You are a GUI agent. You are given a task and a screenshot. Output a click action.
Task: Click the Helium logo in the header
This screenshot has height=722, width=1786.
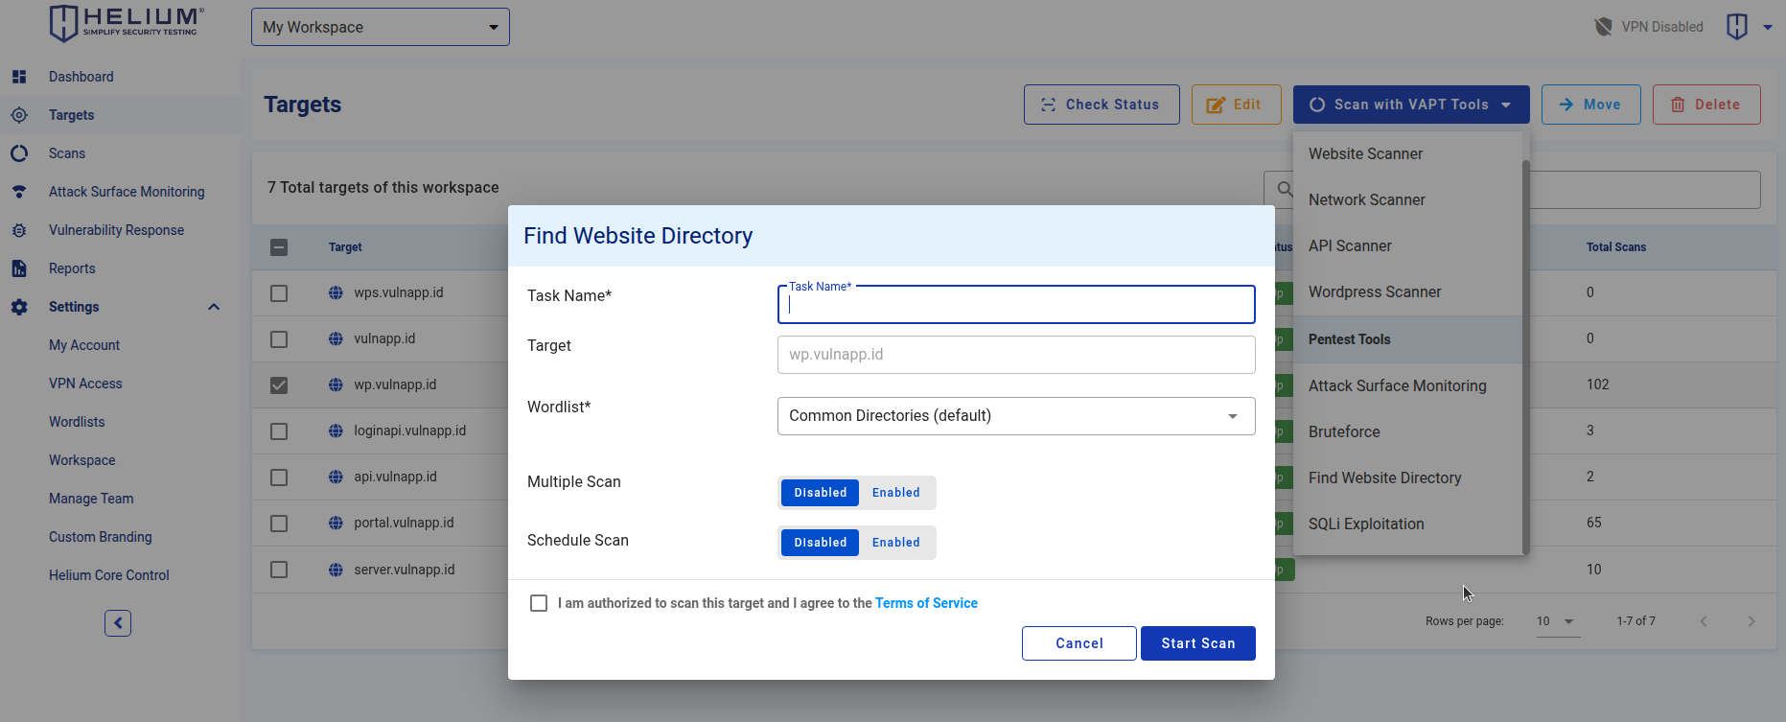[x=127, y=23]
